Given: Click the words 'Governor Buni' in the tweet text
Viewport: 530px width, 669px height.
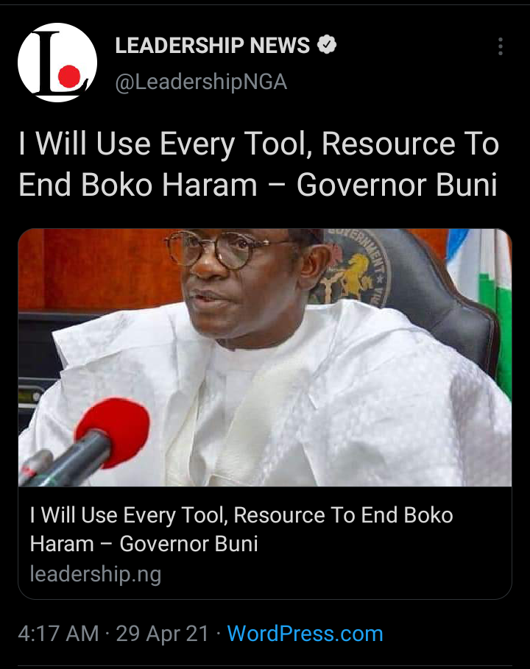Looking at the screenshot, I should 397,185.
